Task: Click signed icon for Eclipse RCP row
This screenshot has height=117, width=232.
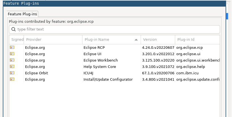Action: pos(12,47)
